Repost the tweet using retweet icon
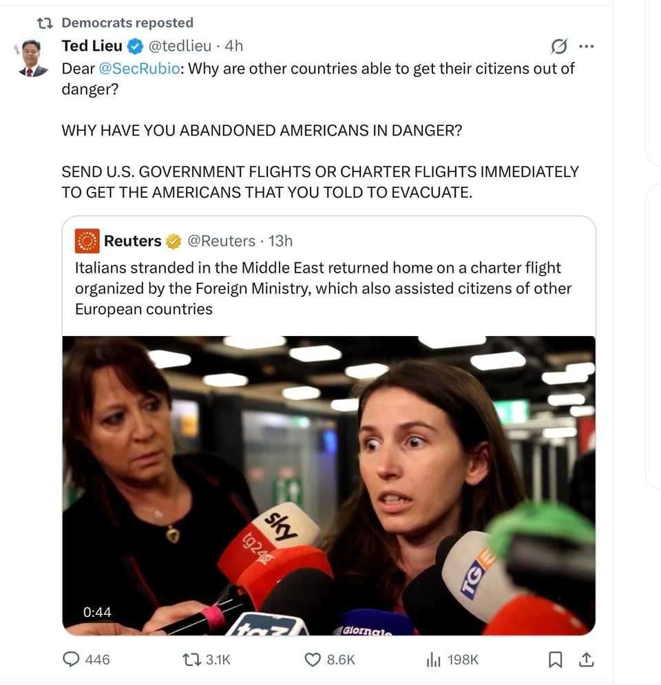Viewport: 661px width, 685px height. click(x=191, y=660)
